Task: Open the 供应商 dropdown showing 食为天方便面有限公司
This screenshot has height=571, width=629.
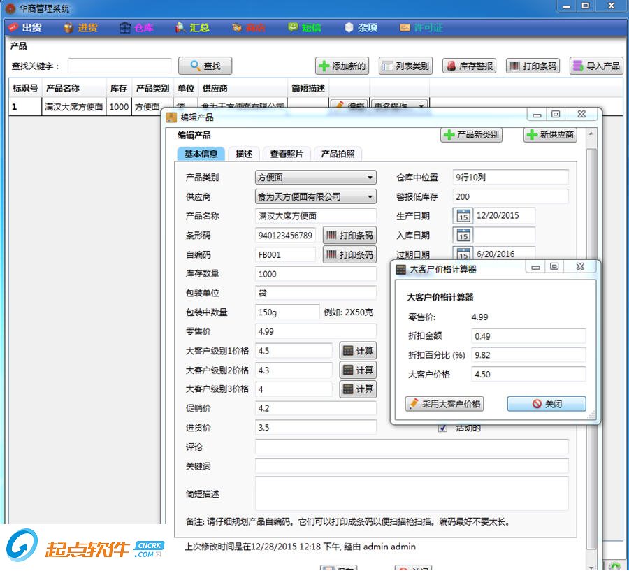Action: pyautogui.click(x=314, y=196)
